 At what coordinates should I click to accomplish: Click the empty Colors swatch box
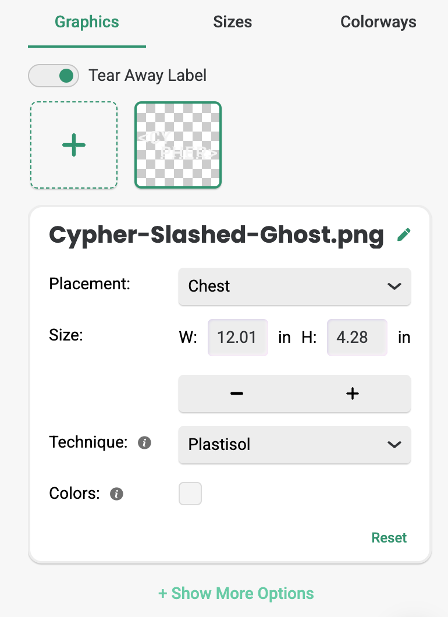pyautogui.click(x=190, y=494)
